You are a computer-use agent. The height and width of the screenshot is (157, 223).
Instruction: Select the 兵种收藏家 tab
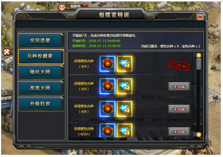[40, 56]
